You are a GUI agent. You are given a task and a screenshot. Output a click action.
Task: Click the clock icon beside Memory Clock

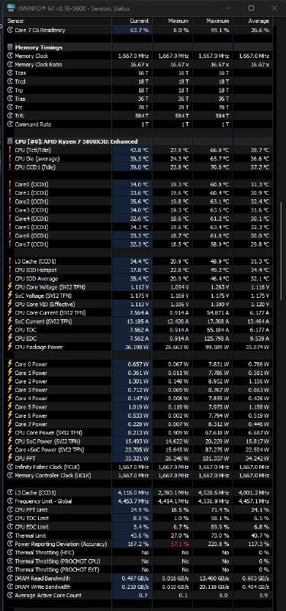click(10, 56)
